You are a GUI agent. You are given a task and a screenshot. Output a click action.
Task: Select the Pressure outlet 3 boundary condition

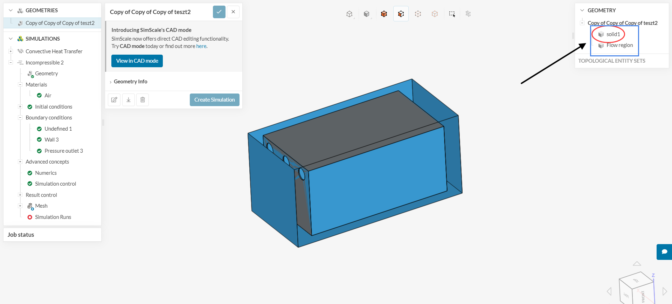pos(63,151)
